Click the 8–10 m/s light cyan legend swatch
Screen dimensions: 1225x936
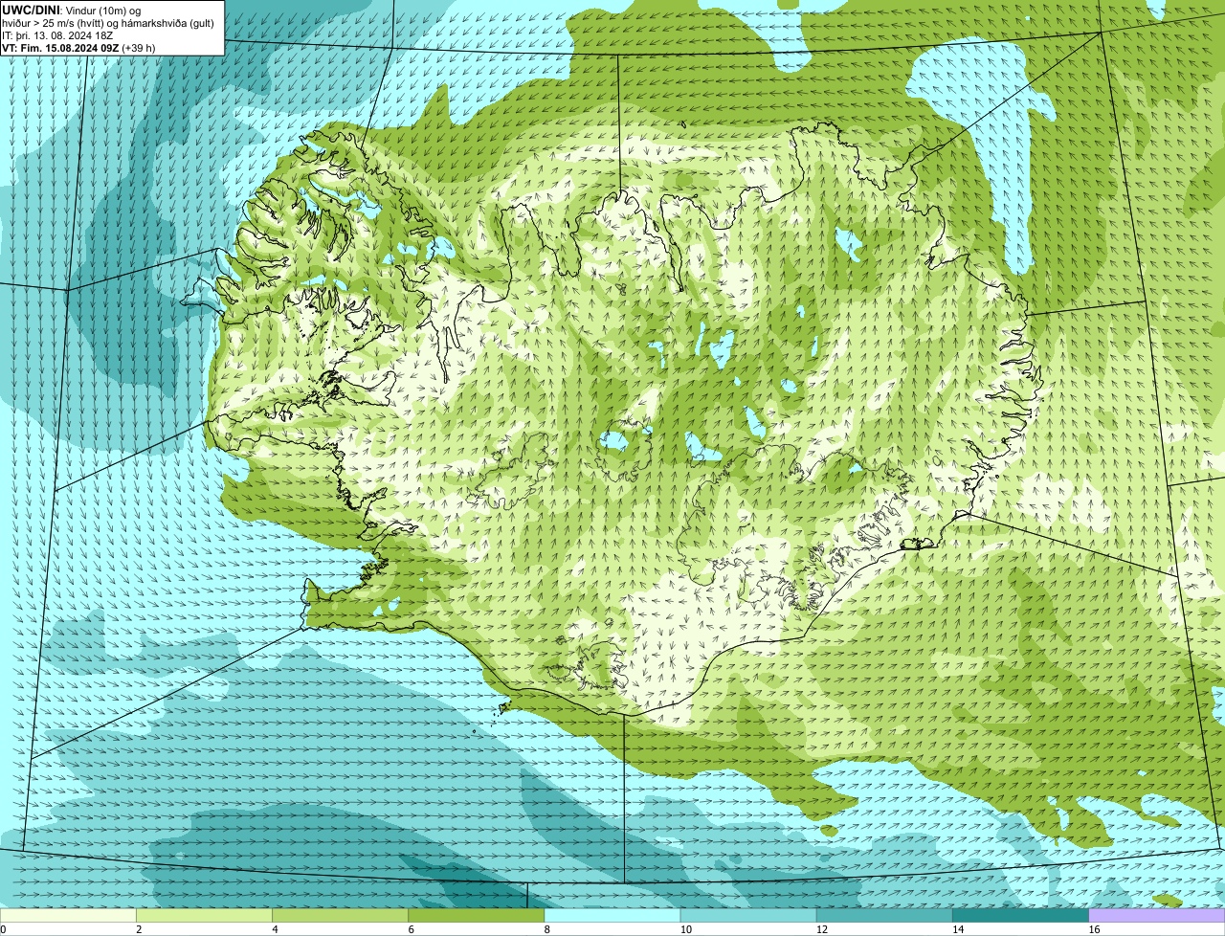(x=612, y=915)
